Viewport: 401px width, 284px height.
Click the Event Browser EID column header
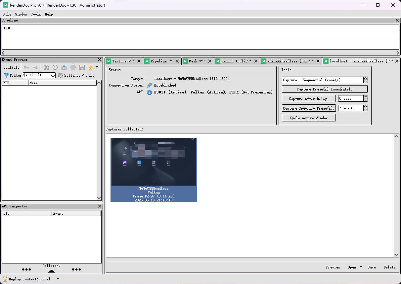[15, 83]
